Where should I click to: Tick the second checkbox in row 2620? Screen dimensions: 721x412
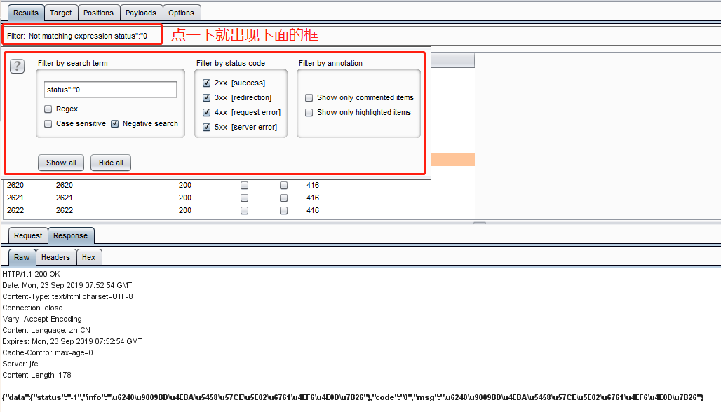[284, 185]
